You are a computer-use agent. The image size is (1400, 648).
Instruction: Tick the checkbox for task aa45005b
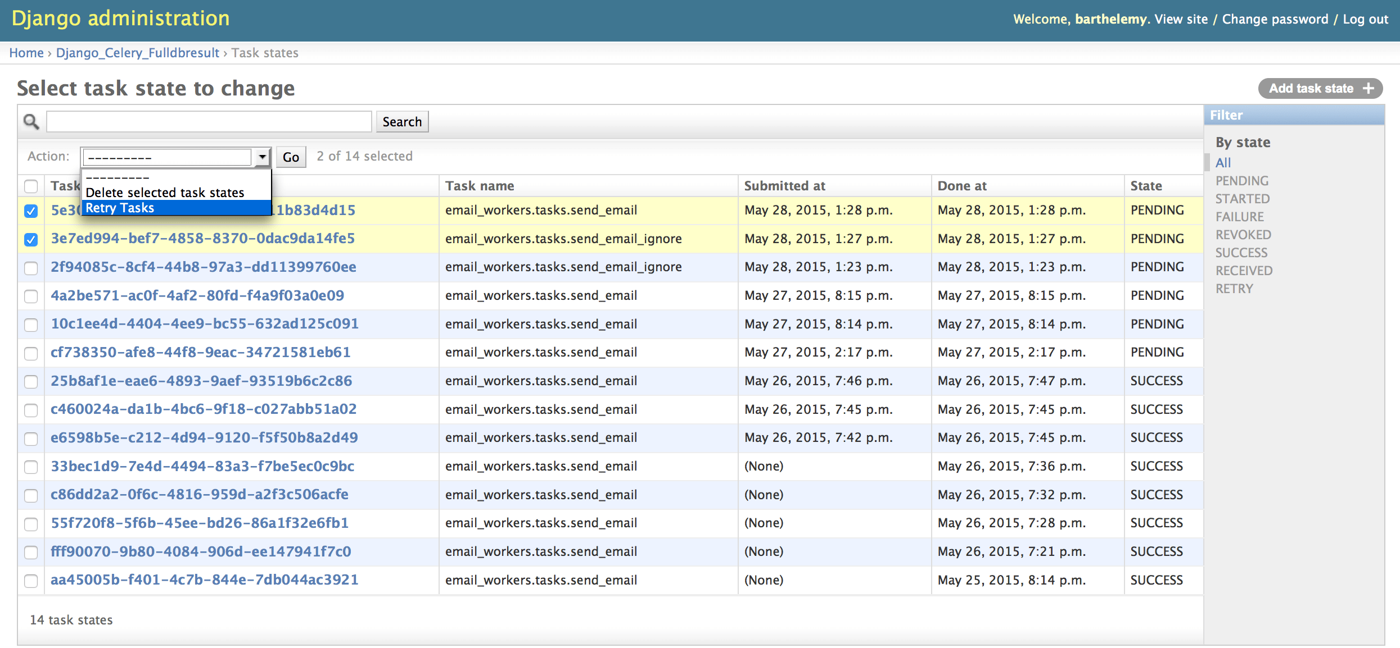[x=31, y=581]
